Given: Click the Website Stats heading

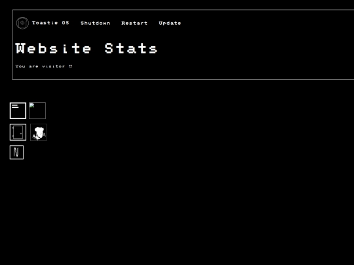Looking at the screenshot, I should point(86,48).
